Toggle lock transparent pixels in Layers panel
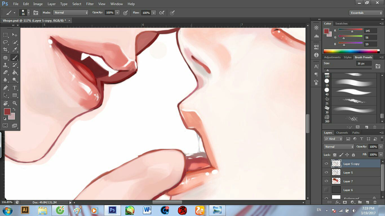The image size is (385, 216). pos(335,155)
